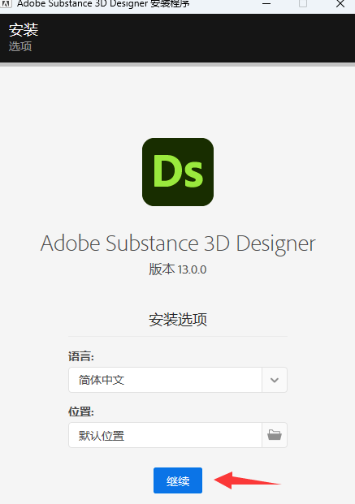
Task: Click the blue 继续 continue button
Action: click(178, 480)
